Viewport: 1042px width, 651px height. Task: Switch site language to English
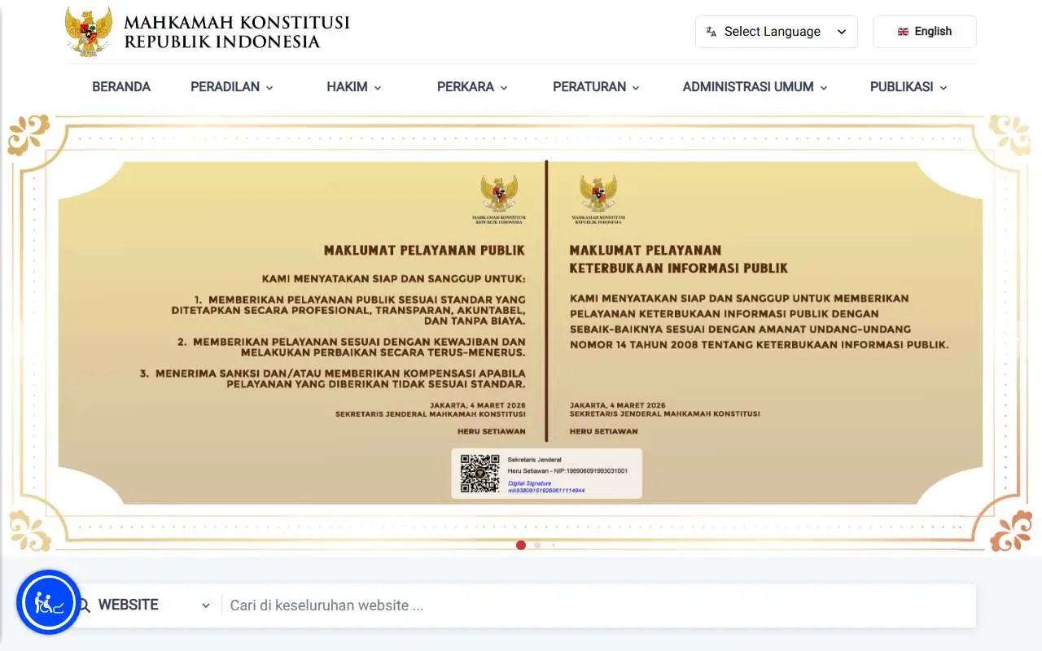click(925, 32)
